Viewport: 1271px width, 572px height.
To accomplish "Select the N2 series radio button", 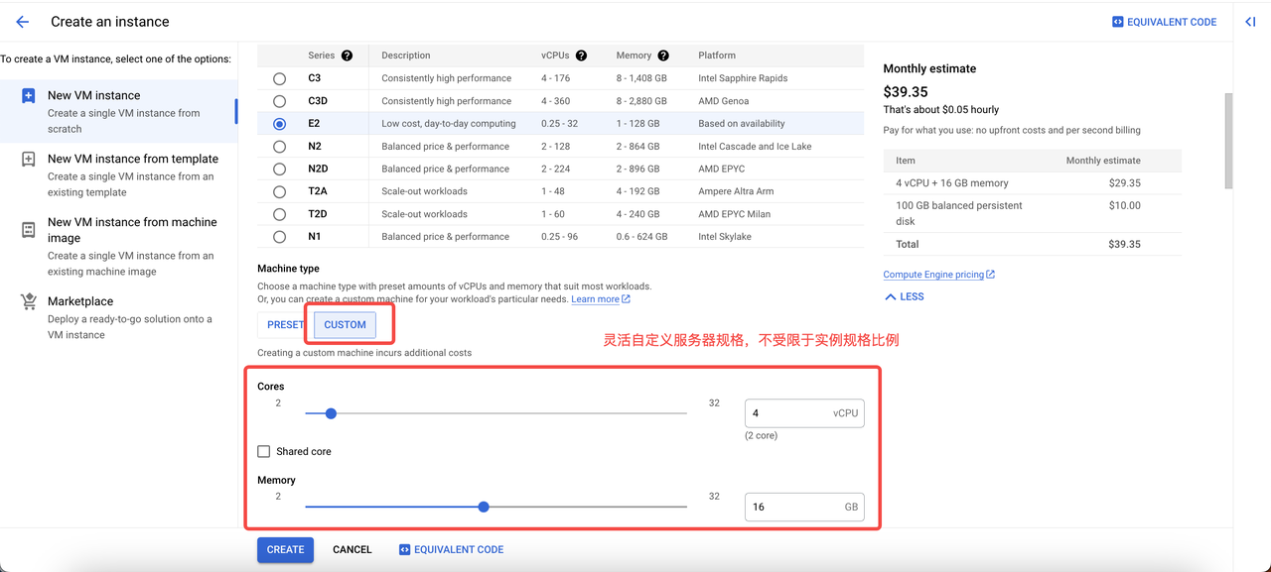I will click(x=279, y=147).
